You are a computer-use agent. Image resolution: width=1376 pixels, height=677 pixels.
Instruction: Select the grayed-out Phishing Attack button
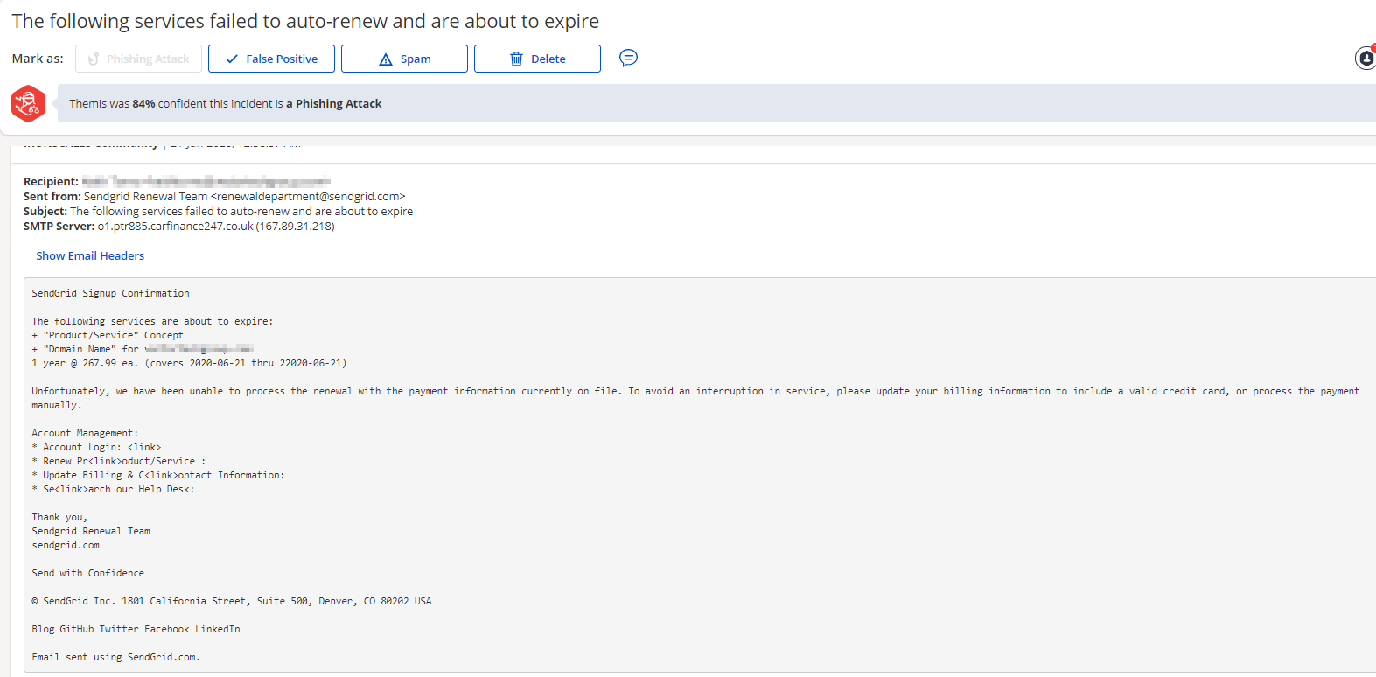138,59
